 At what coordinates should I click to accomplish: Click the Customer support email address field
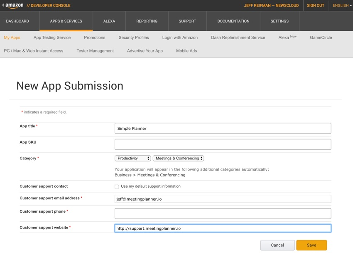tap(223, 199)
